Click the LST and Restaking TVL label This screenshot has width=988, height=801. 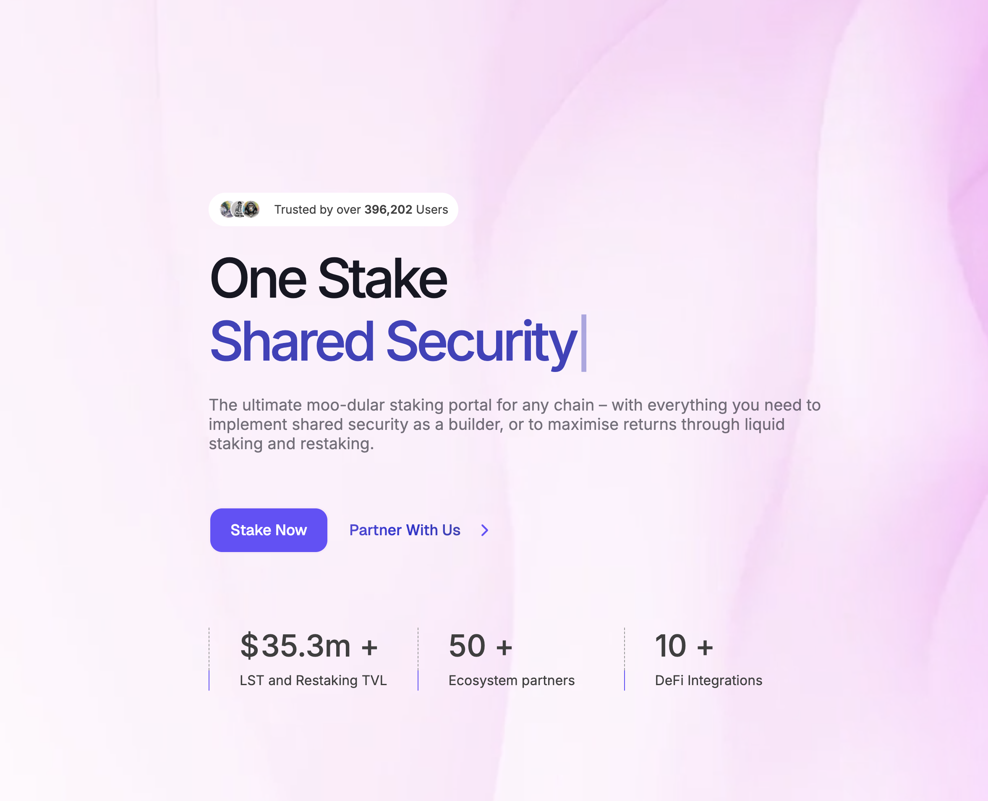(313, 680)
